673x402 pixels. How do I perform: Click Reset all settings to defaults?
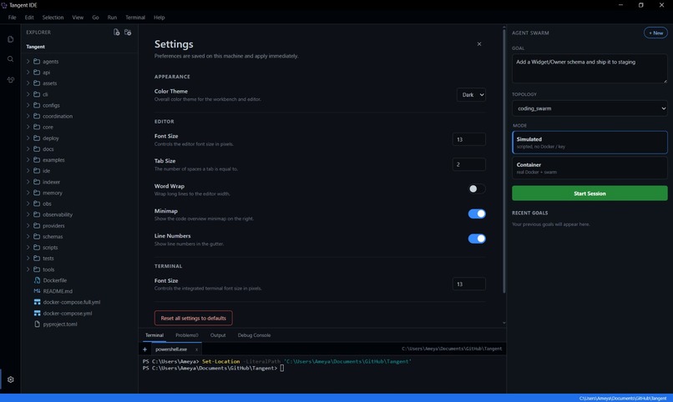tap(193, 318)
